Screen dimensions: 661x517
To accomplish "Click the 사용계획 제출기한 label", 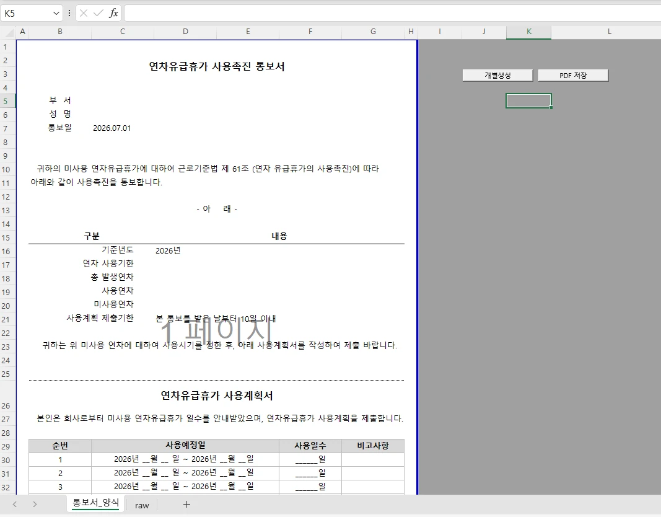I will point(100,318).
